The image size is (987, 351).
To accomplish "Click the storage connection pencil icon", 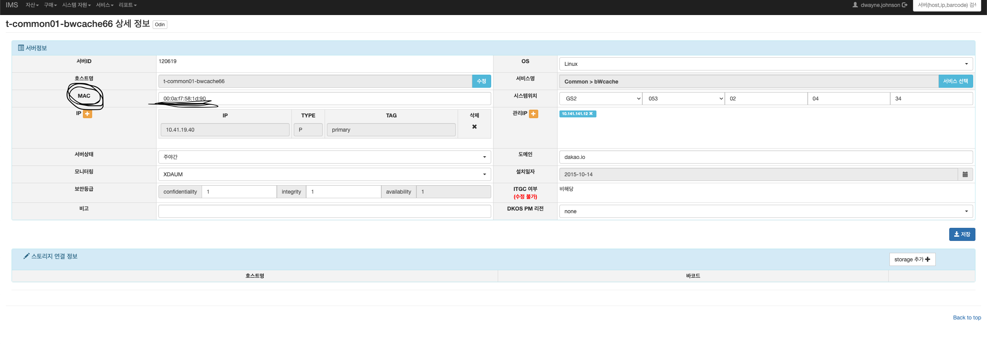I will pyautogui.click(x=26, y=256).
